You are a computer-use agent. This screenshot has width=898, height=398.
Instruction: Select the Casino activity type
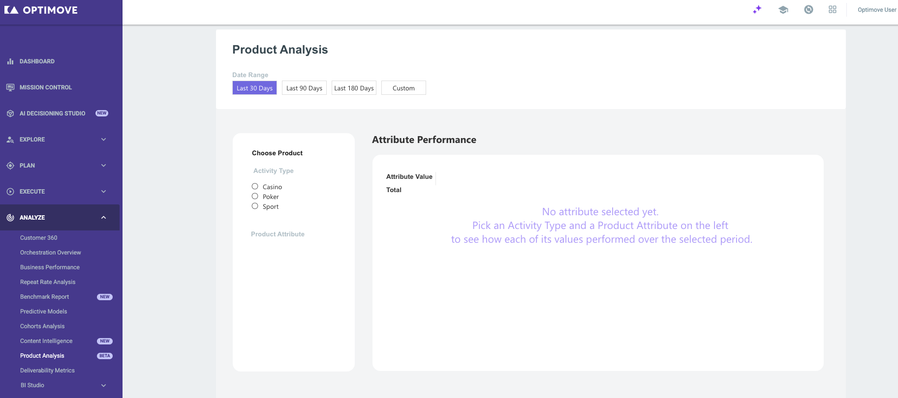pos(255,186)
